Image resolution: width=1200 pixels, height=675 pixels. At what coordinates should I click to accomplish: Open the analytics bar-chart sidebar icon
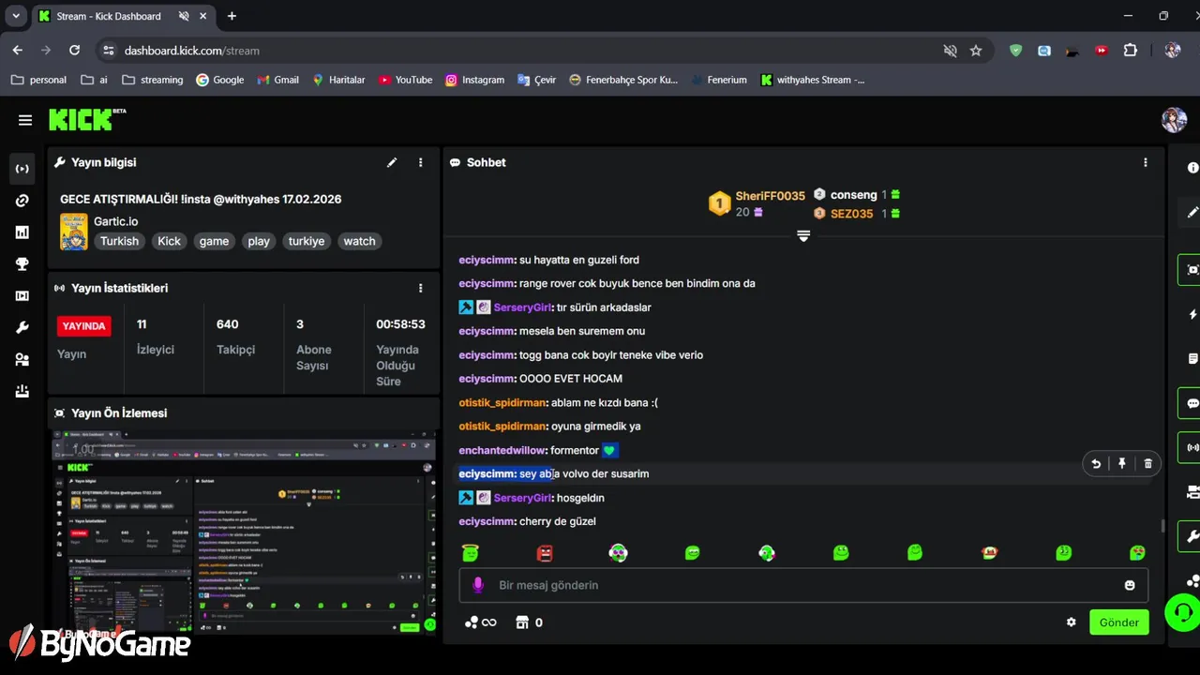pos(22,232)
